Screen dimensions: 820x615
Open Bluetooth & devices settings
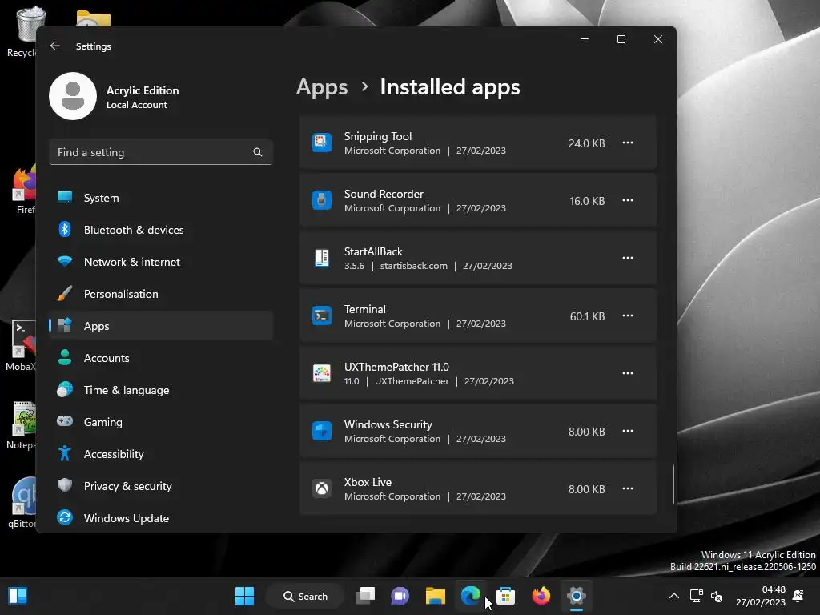(x=161, y=230)
